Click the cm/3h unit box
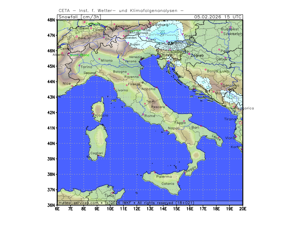 point(91,17)
